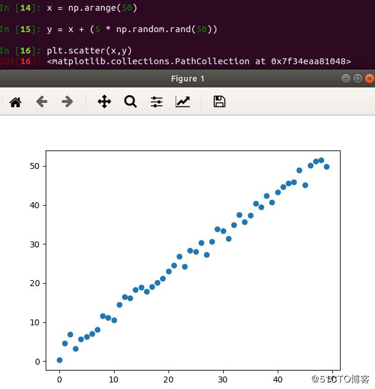The image size is (375, 389).
Task: Close the Figure 1 window
Action: click(x=370, y=79)
